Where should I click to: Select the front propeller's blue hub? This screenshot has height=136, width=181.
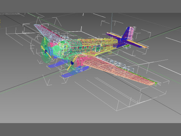coord(72,63)
